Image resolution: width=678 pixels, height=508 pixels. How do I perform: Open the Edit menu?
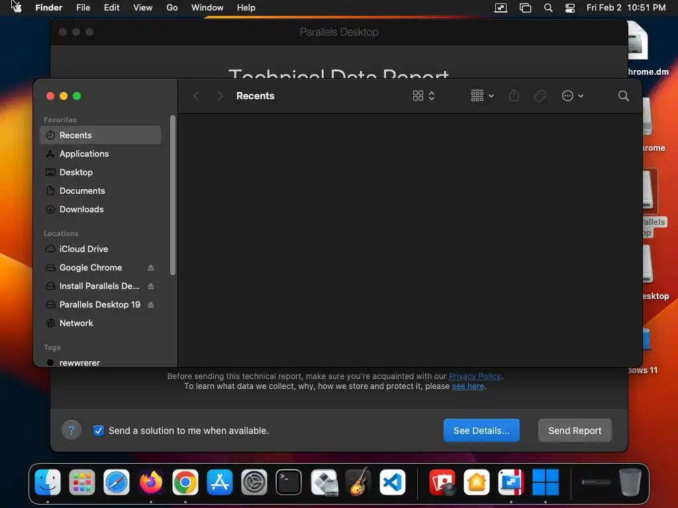(x=111, y=7)
